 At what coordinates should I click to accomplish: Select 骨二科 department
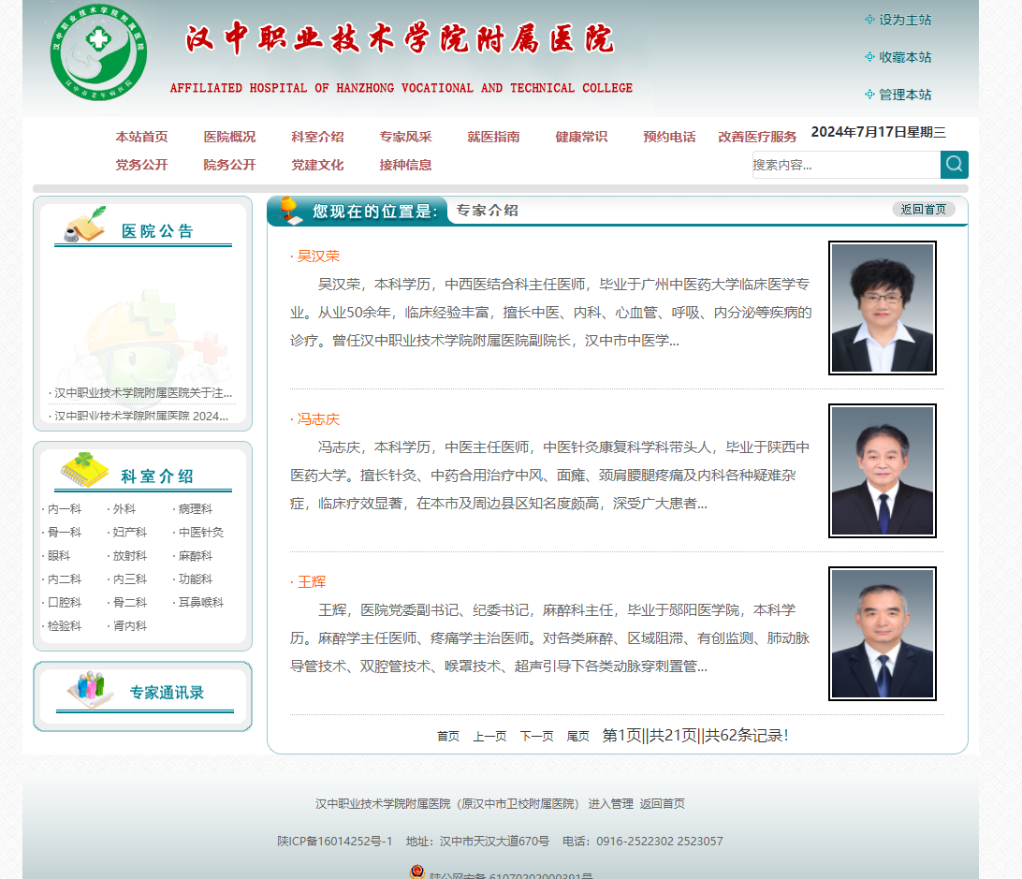tap(130, 603)
